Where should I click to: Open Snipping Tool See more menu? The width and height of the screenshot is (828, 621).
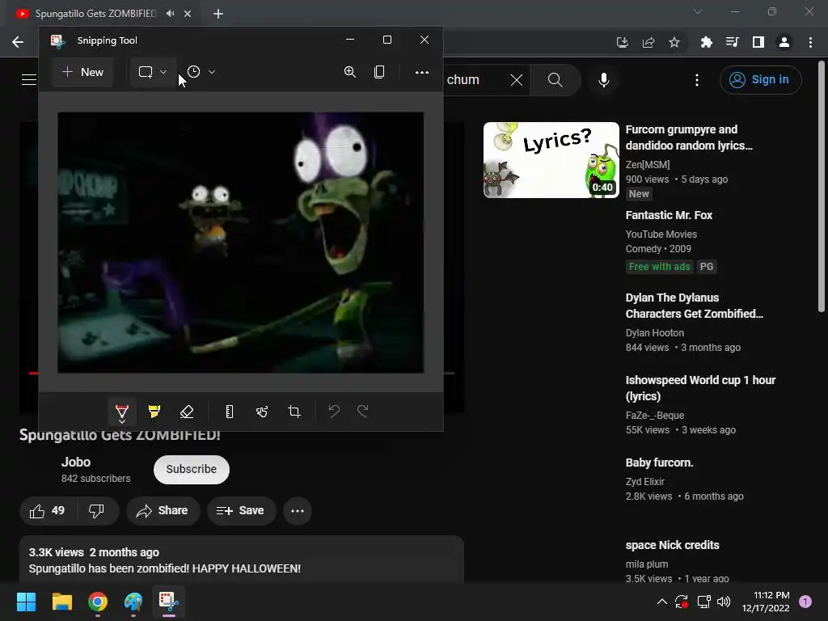coord(422,72)
